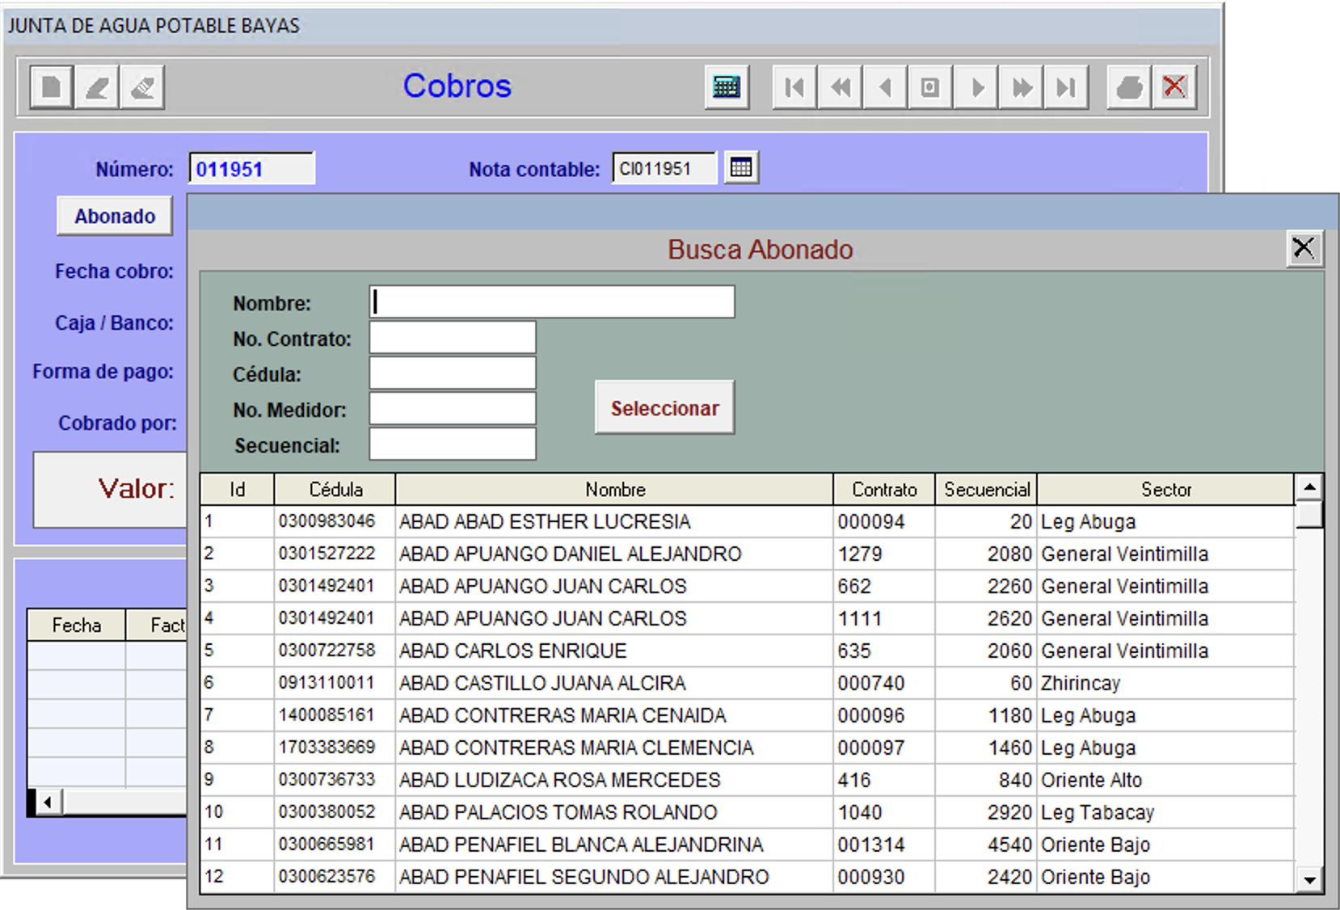Click into the Nombre search field
The height and width of the screenshot is (910, 1340).
click(x=552, y=302)
